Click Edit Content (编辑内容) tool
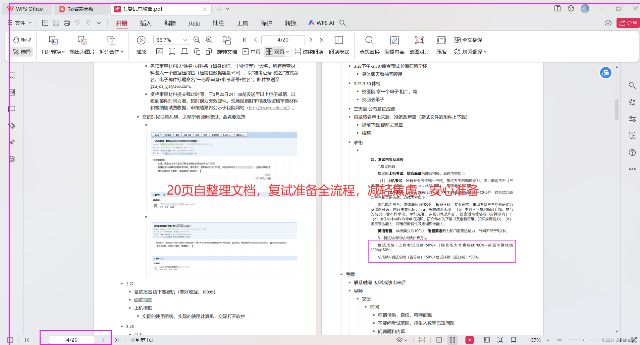 pos(394,45)
